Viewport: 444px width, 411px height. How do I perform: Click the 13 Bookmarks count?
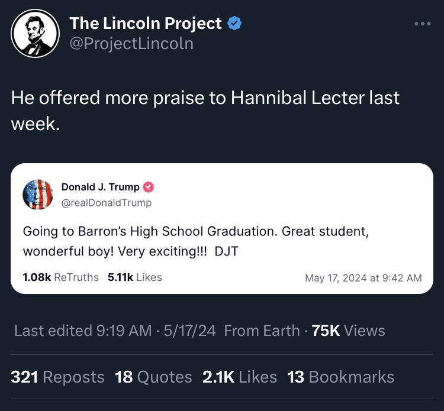click(x=340, y=377)
